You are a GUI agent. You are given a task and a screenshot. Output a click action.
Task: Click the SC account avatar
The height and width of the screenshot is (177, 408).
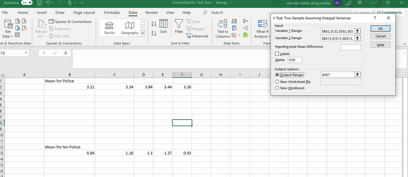pyautogui.click(x=337, y=3)
